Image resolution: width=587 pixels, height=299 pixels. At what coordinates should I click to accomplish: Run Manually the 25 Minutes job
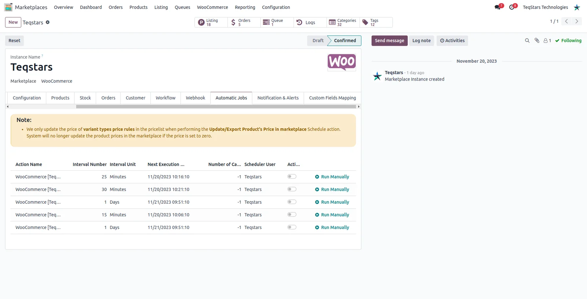point(332,177)
